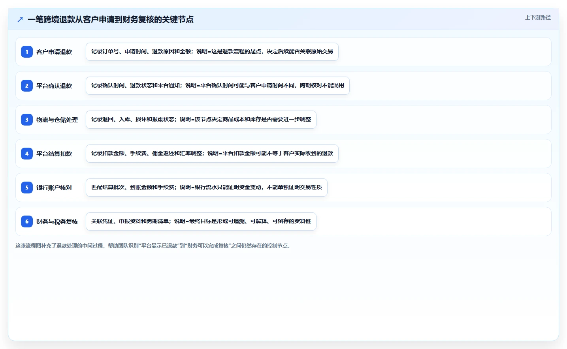Image resolution: width=567 pixels, height=349 pixels.
Task: Click step number 5 badge
Action: tap(27, 188)
